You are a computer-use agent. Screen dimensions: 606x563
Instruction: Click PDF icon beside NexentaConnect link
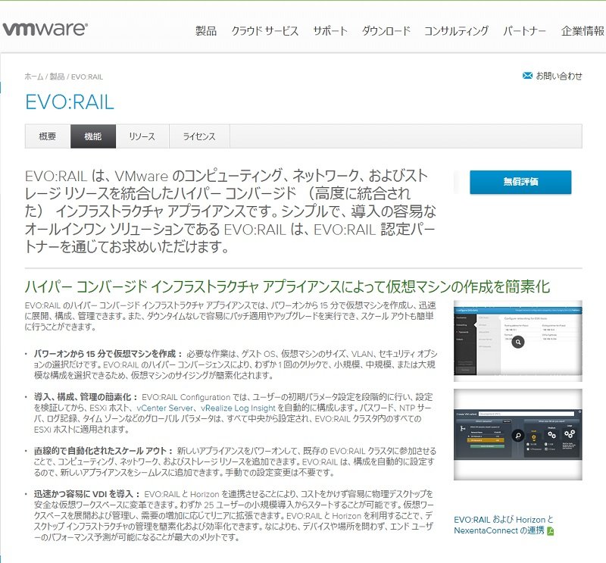(551, 531)
